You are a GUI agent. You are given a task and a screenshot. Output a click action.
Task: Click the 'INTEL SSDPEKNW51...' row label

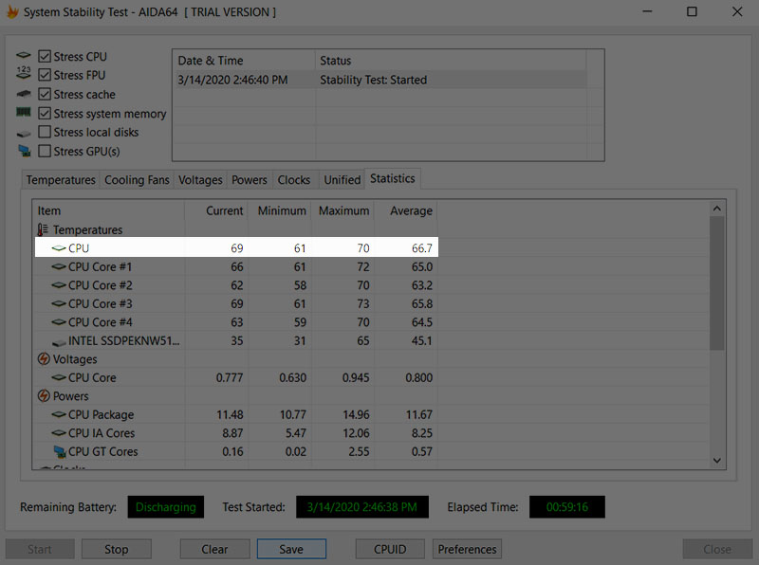(x=124, y=340)
